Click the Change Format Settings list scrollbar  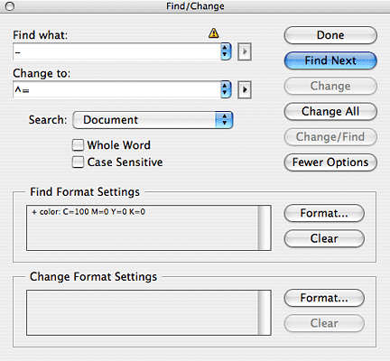265,312
